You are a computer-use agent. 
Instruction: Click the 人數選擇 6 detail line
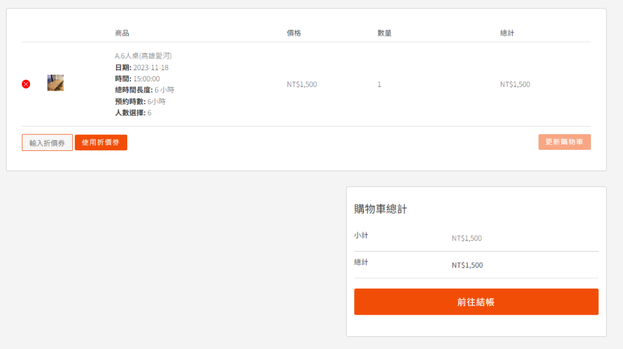point(133,113)
